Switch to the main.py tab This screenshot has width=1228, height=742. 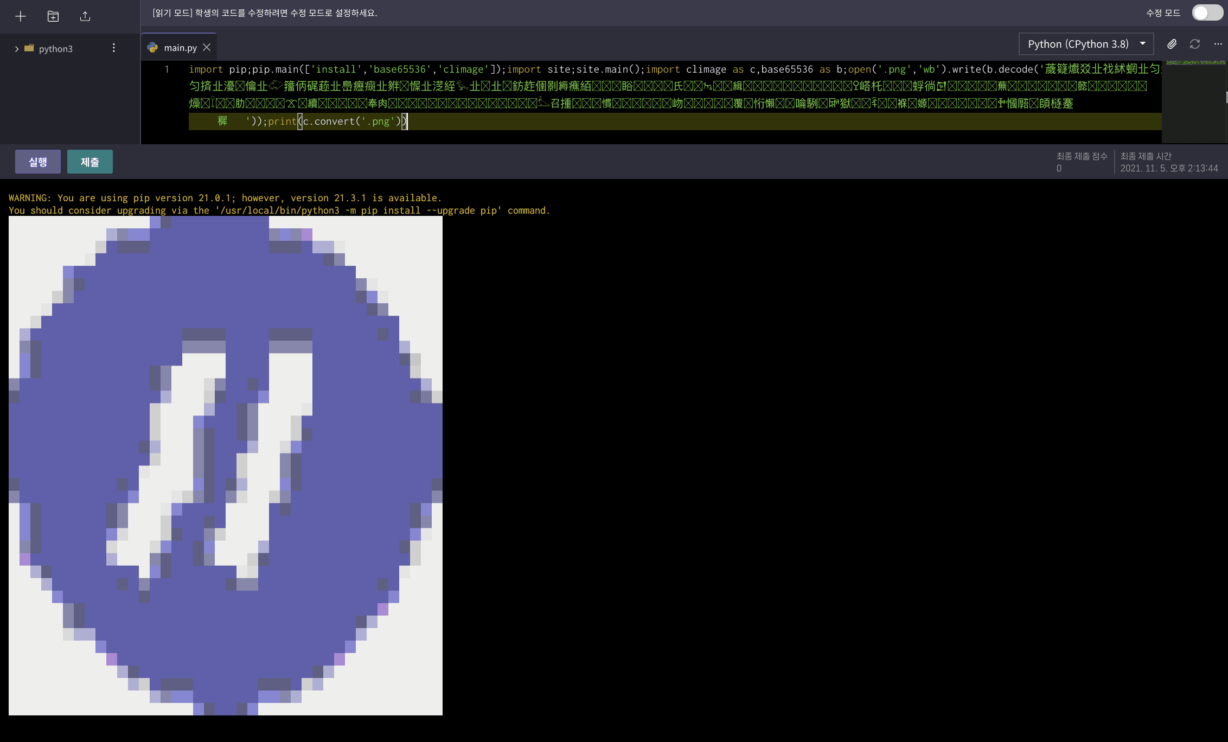click(180, 48)
